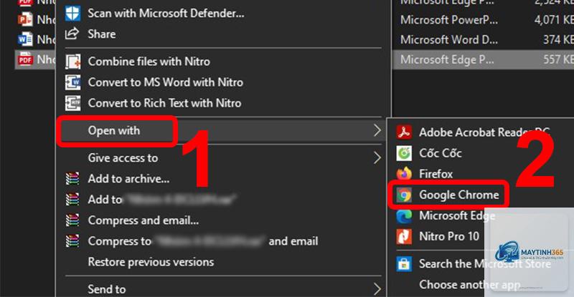The image size is (574, 297).
Task: Click the Microsoft Defender shield icon
Action: coord(72,14)
